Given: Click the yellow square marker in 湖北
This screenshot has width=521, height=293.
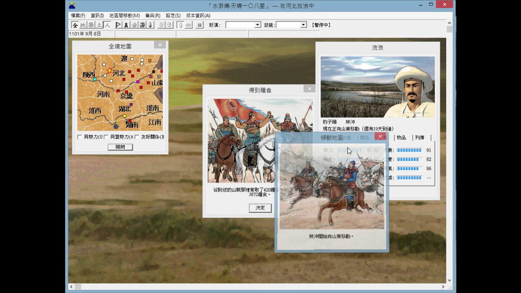Looking at the screenshot, I should point(125,116).
